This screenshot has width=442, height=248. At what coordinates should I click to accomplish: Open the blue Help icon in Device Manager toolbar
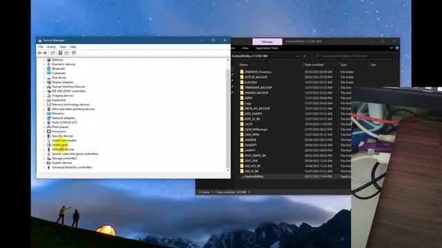(x=60, y=53)
